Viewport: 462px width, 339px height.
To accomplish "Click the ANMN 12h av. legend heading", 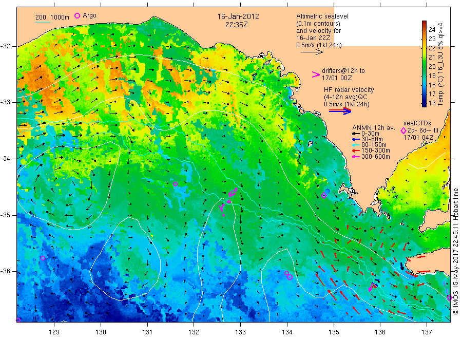I will click(x=374, y=128).
